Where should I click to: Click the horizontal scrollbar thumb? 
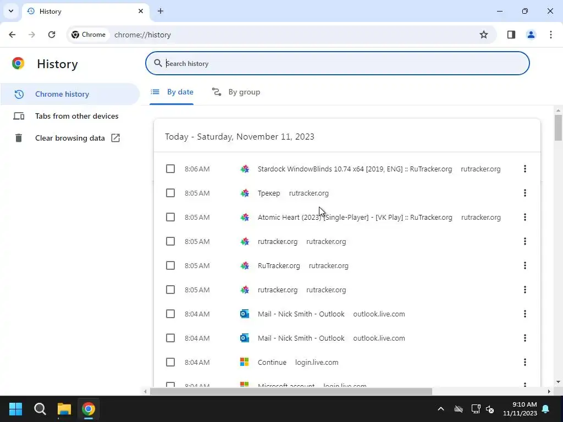click(x=291, y=391)
